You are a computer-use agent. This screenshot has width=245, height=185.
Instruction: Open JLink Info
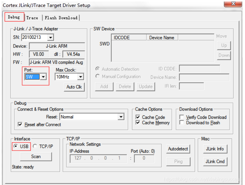pyautogui.click(x=215, y=149)
